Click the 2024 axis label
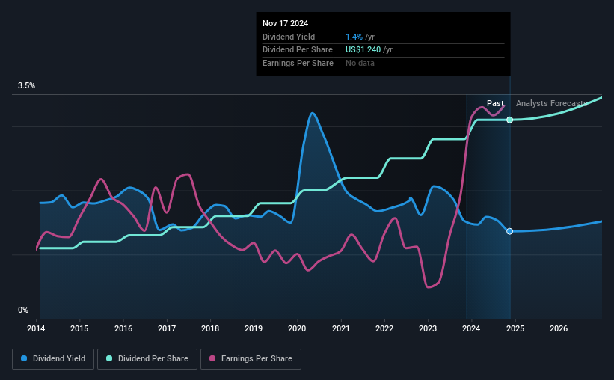 pyautogui.click(x=471, y=328)
